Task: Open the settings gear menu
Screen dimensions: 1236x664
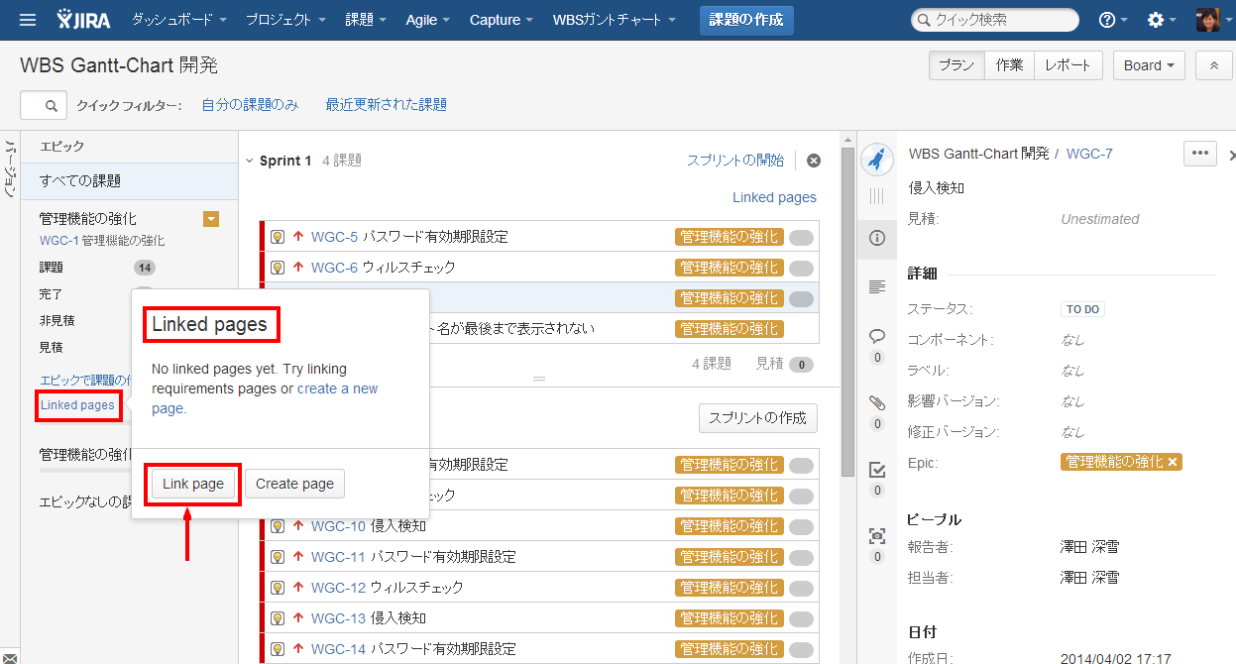Action: pos(1161,20)
